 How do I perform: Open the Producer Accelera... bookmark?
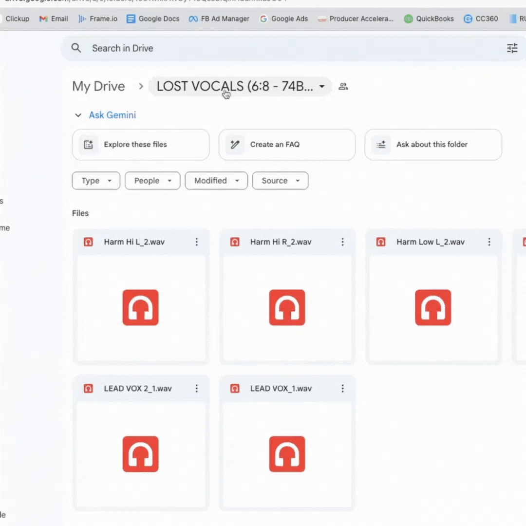(356, 19)
